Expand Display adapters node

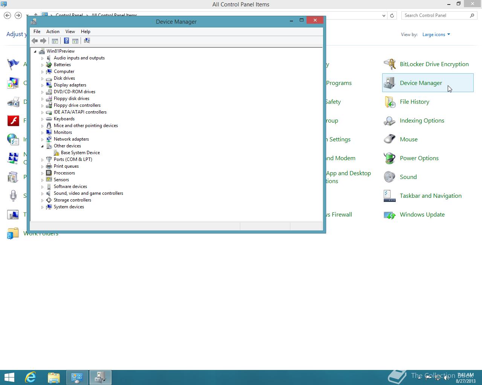(x=43, y=85)
